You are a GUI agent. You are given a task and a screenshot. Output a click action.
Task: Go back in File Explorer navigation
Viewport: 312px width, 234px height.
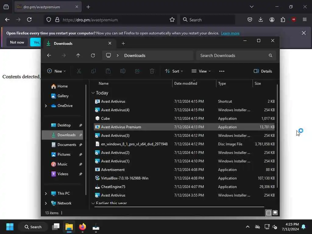[49, 55]
